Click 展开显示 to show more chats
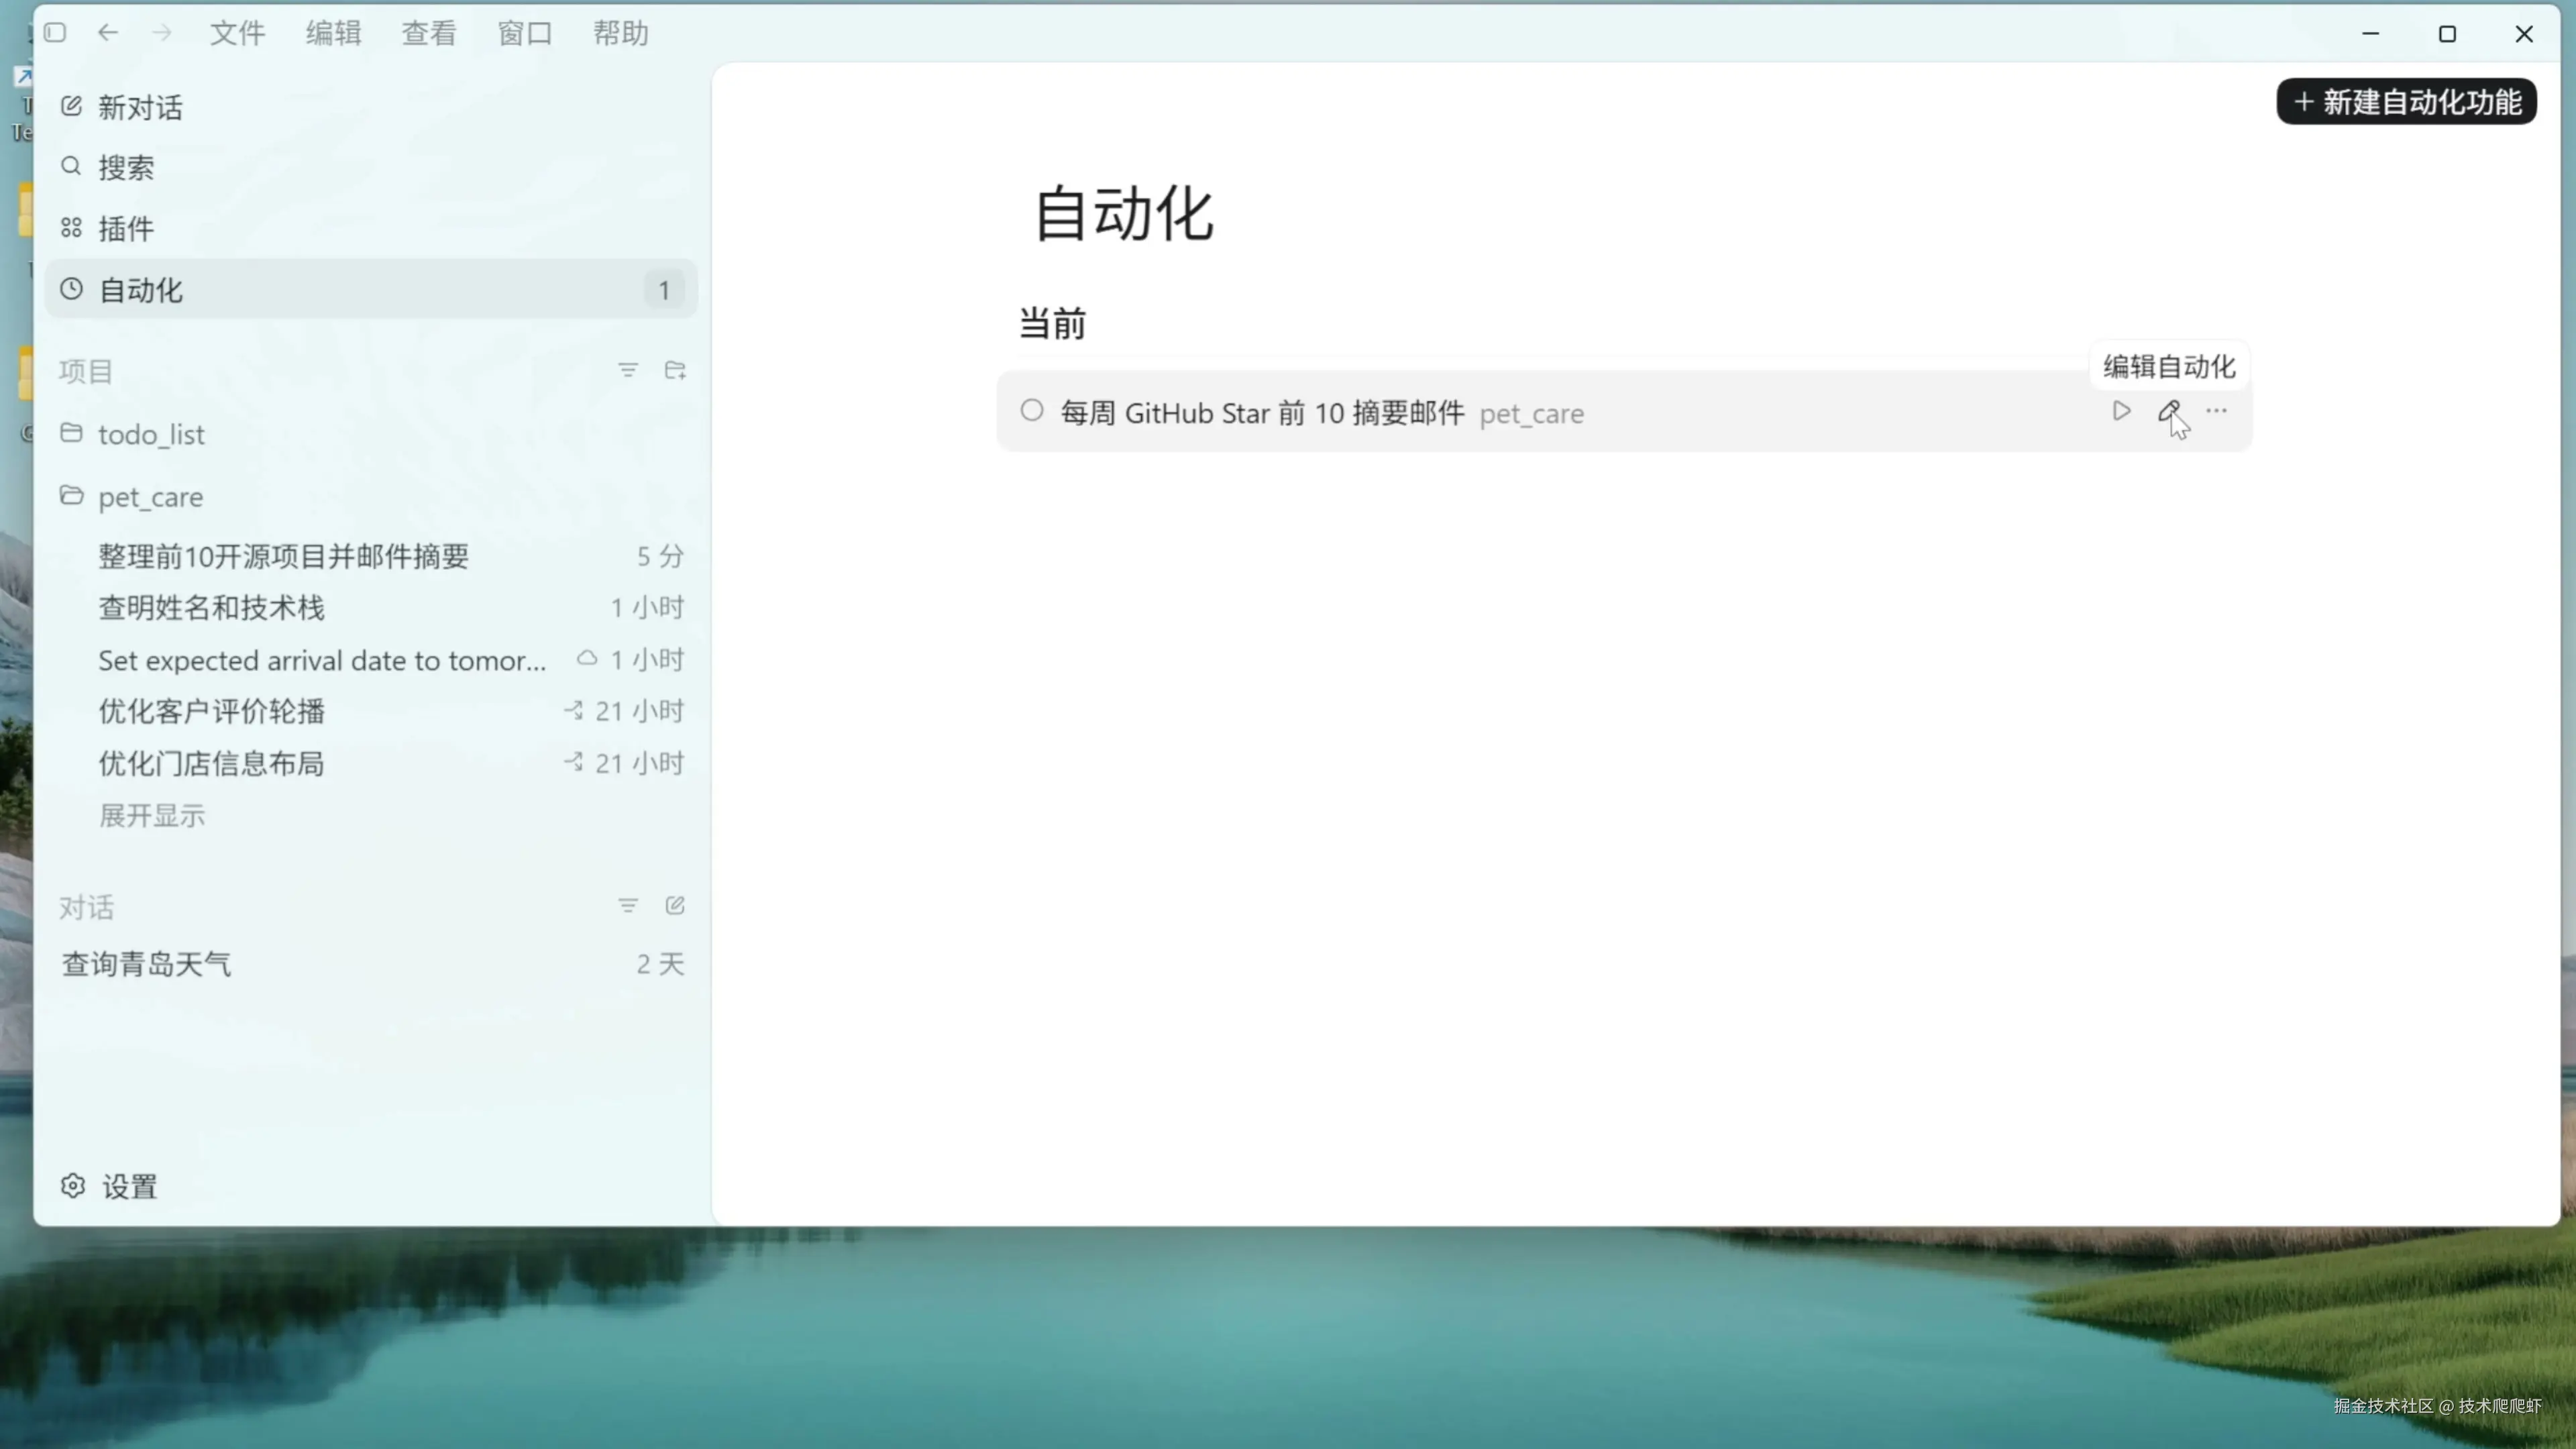Image resolution: width=2576 pixels, height=1449 pixels. (152, 815)
